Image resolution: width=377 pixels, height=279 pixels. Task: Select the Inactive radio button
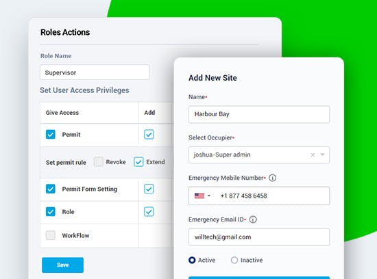coord(234,260)
